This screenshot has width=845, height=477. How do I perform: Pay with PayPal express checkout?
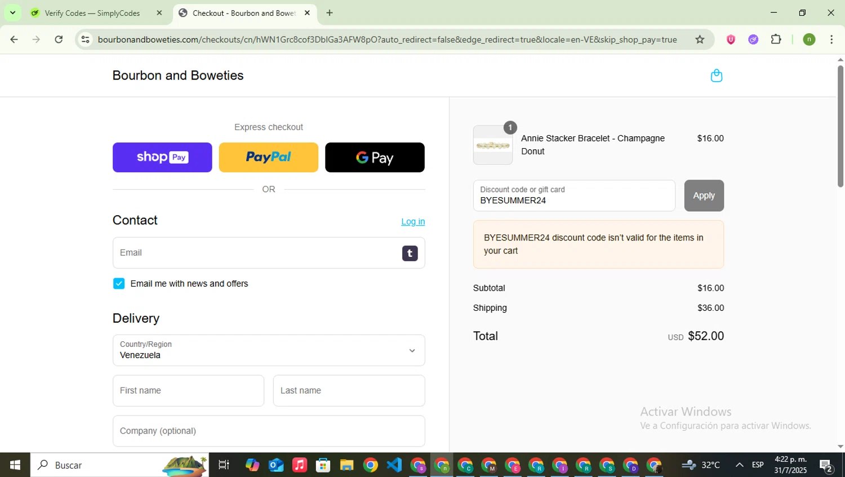(268, 157)
